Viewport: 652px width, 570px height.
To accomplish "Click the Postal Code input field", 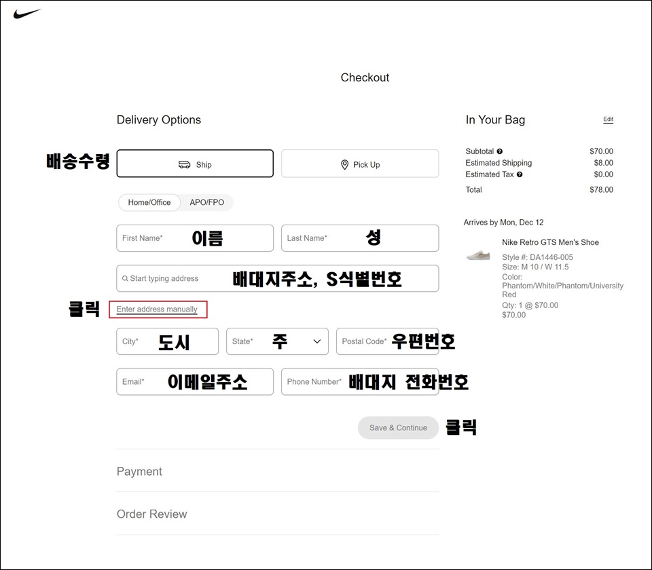I will pos(388,341).
